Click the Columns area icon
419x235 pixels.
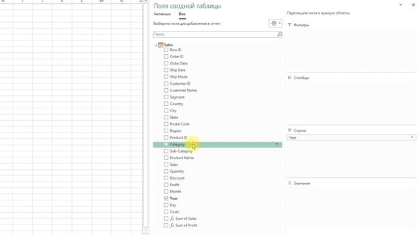(289, 78)
